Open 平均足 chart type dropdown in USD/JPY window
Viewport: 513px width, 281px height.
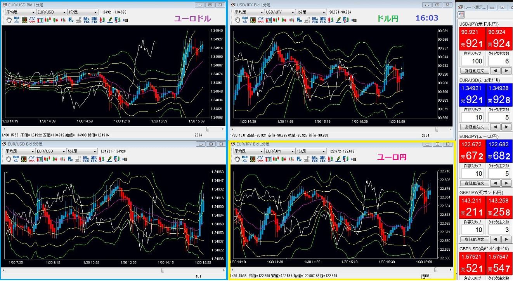[x=249, y=12]
